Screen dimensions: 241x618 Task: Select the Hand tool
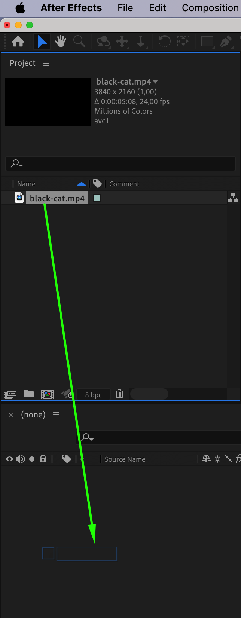coord(60,41)
